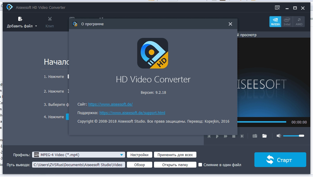Viewport: 313px width, 177px height.
Task: Enable AMD hardware acceleration
Action: (299, 21)
